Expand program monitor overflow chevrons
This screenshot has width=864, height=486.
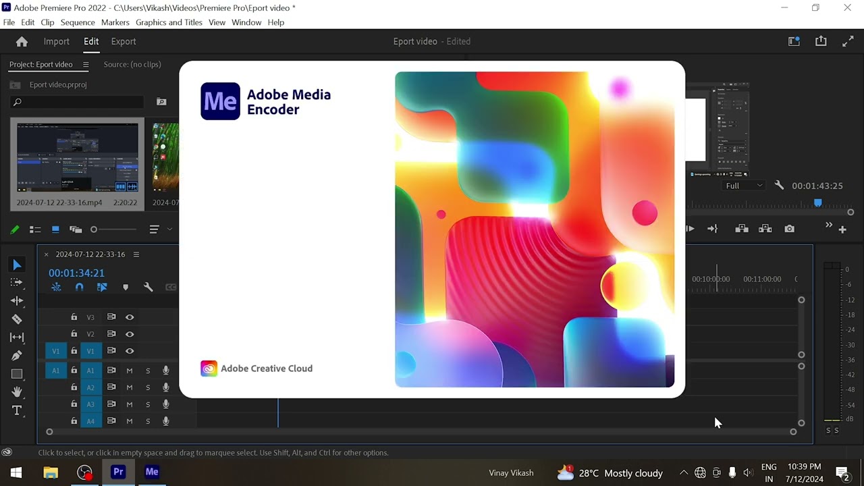[x=829, y=225]
